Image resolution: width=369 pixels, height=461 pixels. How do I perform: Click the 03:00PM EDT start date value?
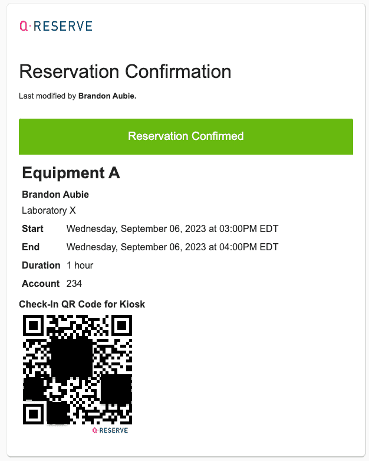tap(172, 228)
